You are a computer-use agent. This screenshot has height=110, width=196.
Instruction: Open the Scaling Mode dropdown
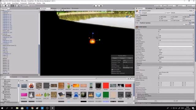176,54
